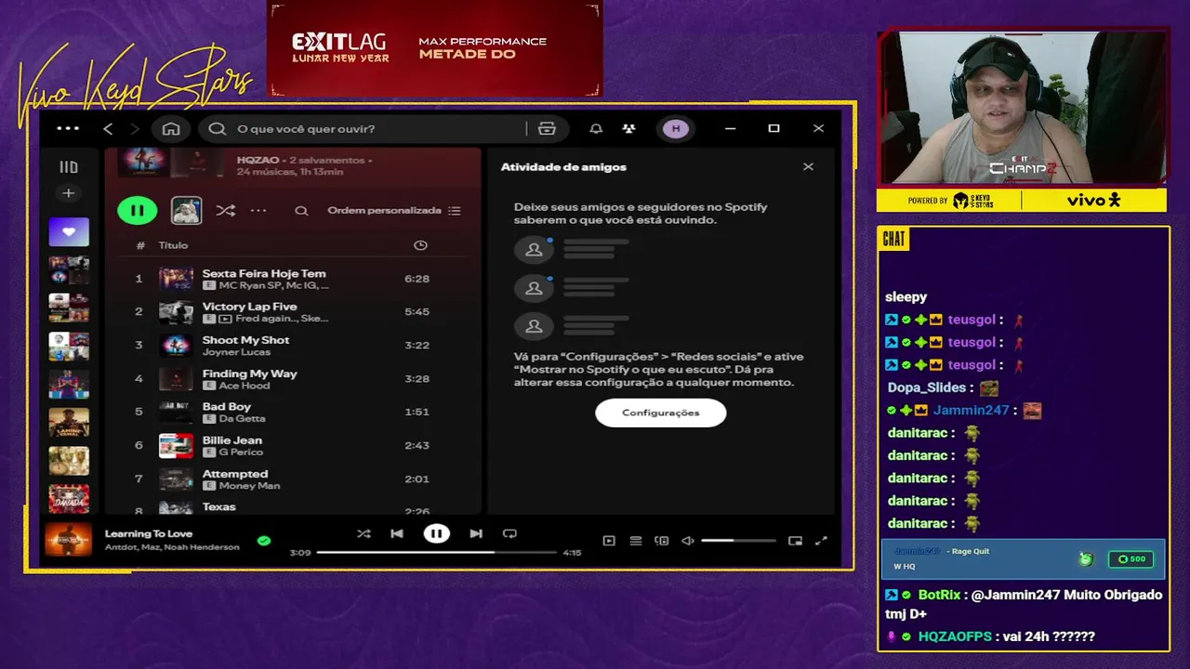The width and height of the screenshot is (1190, 669).
Task: Open the playlist header title 'HQZAO'
Action: [x=258, y=160]
